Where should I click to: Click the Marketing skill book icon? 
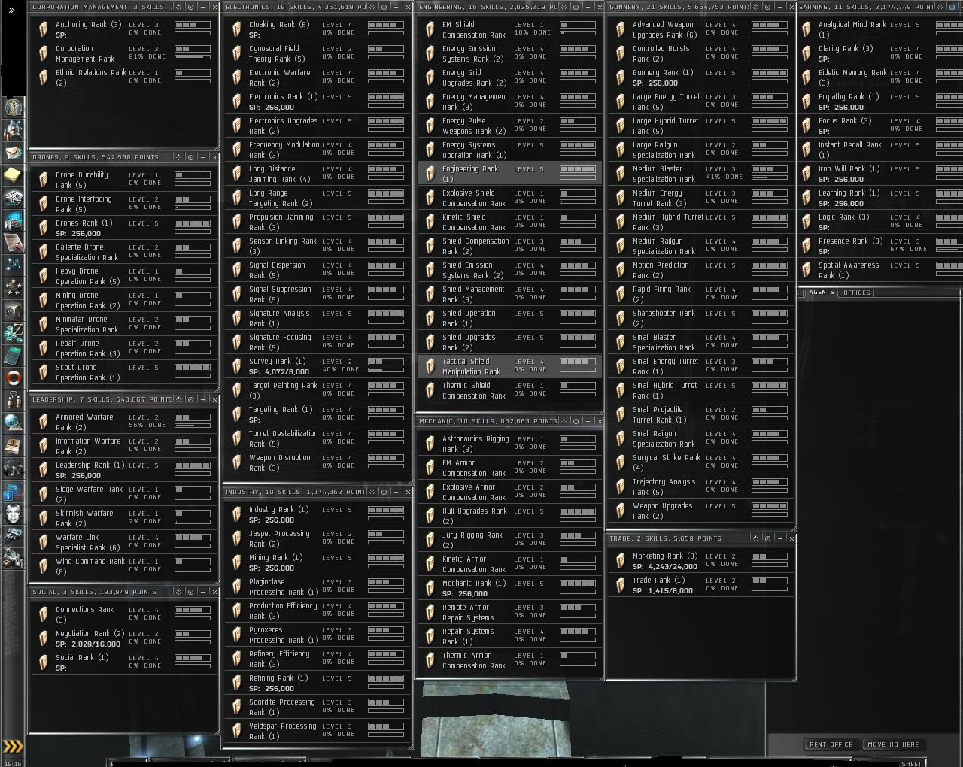[x=621, y=560]
